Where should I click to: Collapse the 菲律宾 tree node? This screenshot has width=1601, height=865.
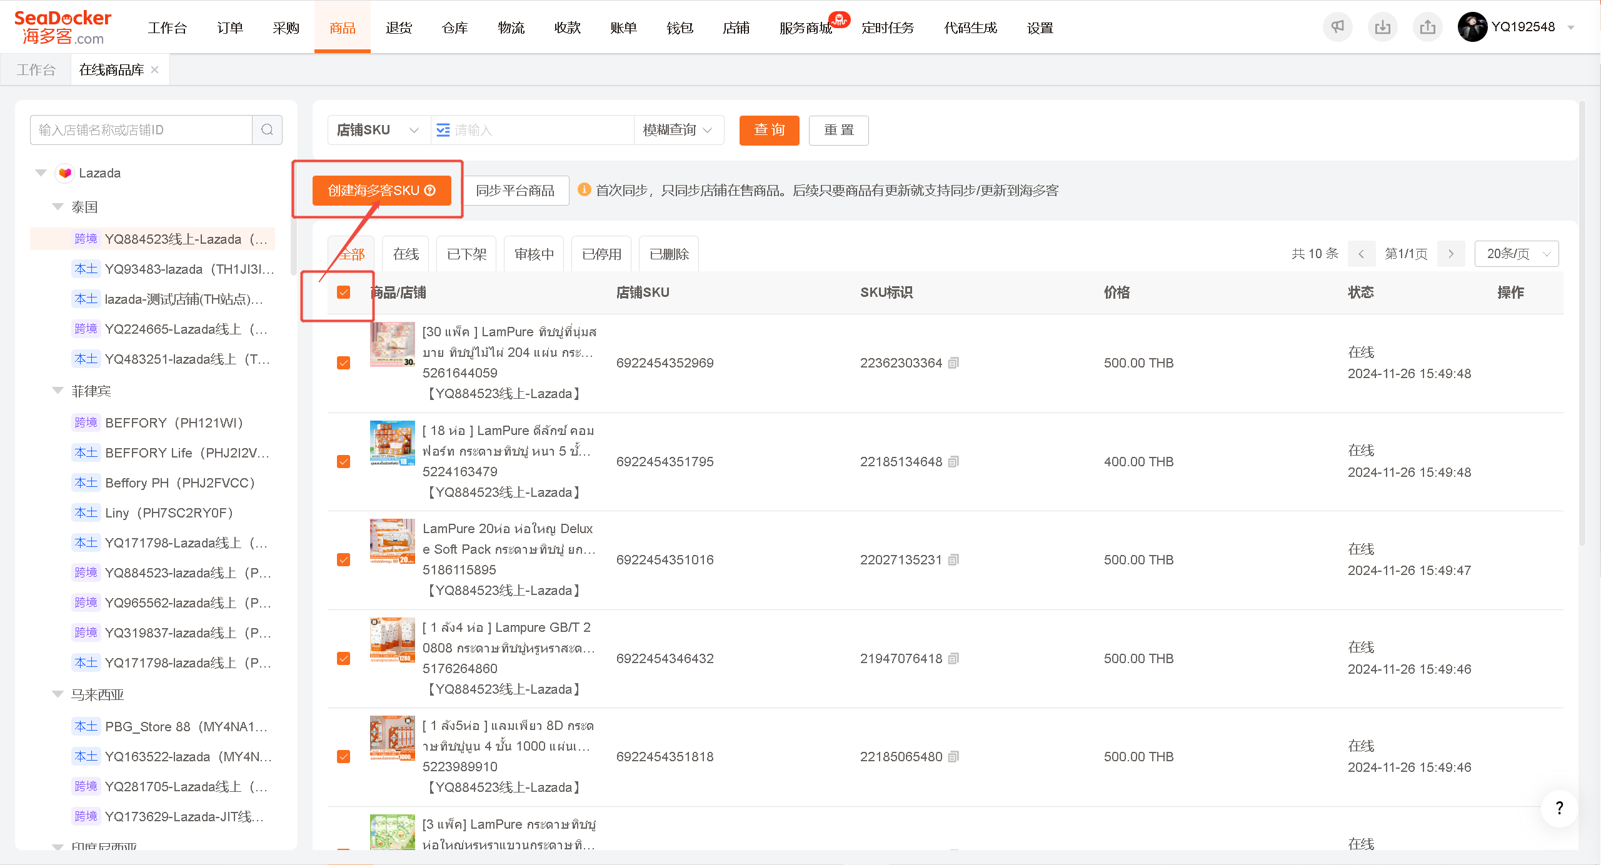click(x=58, y=391)
